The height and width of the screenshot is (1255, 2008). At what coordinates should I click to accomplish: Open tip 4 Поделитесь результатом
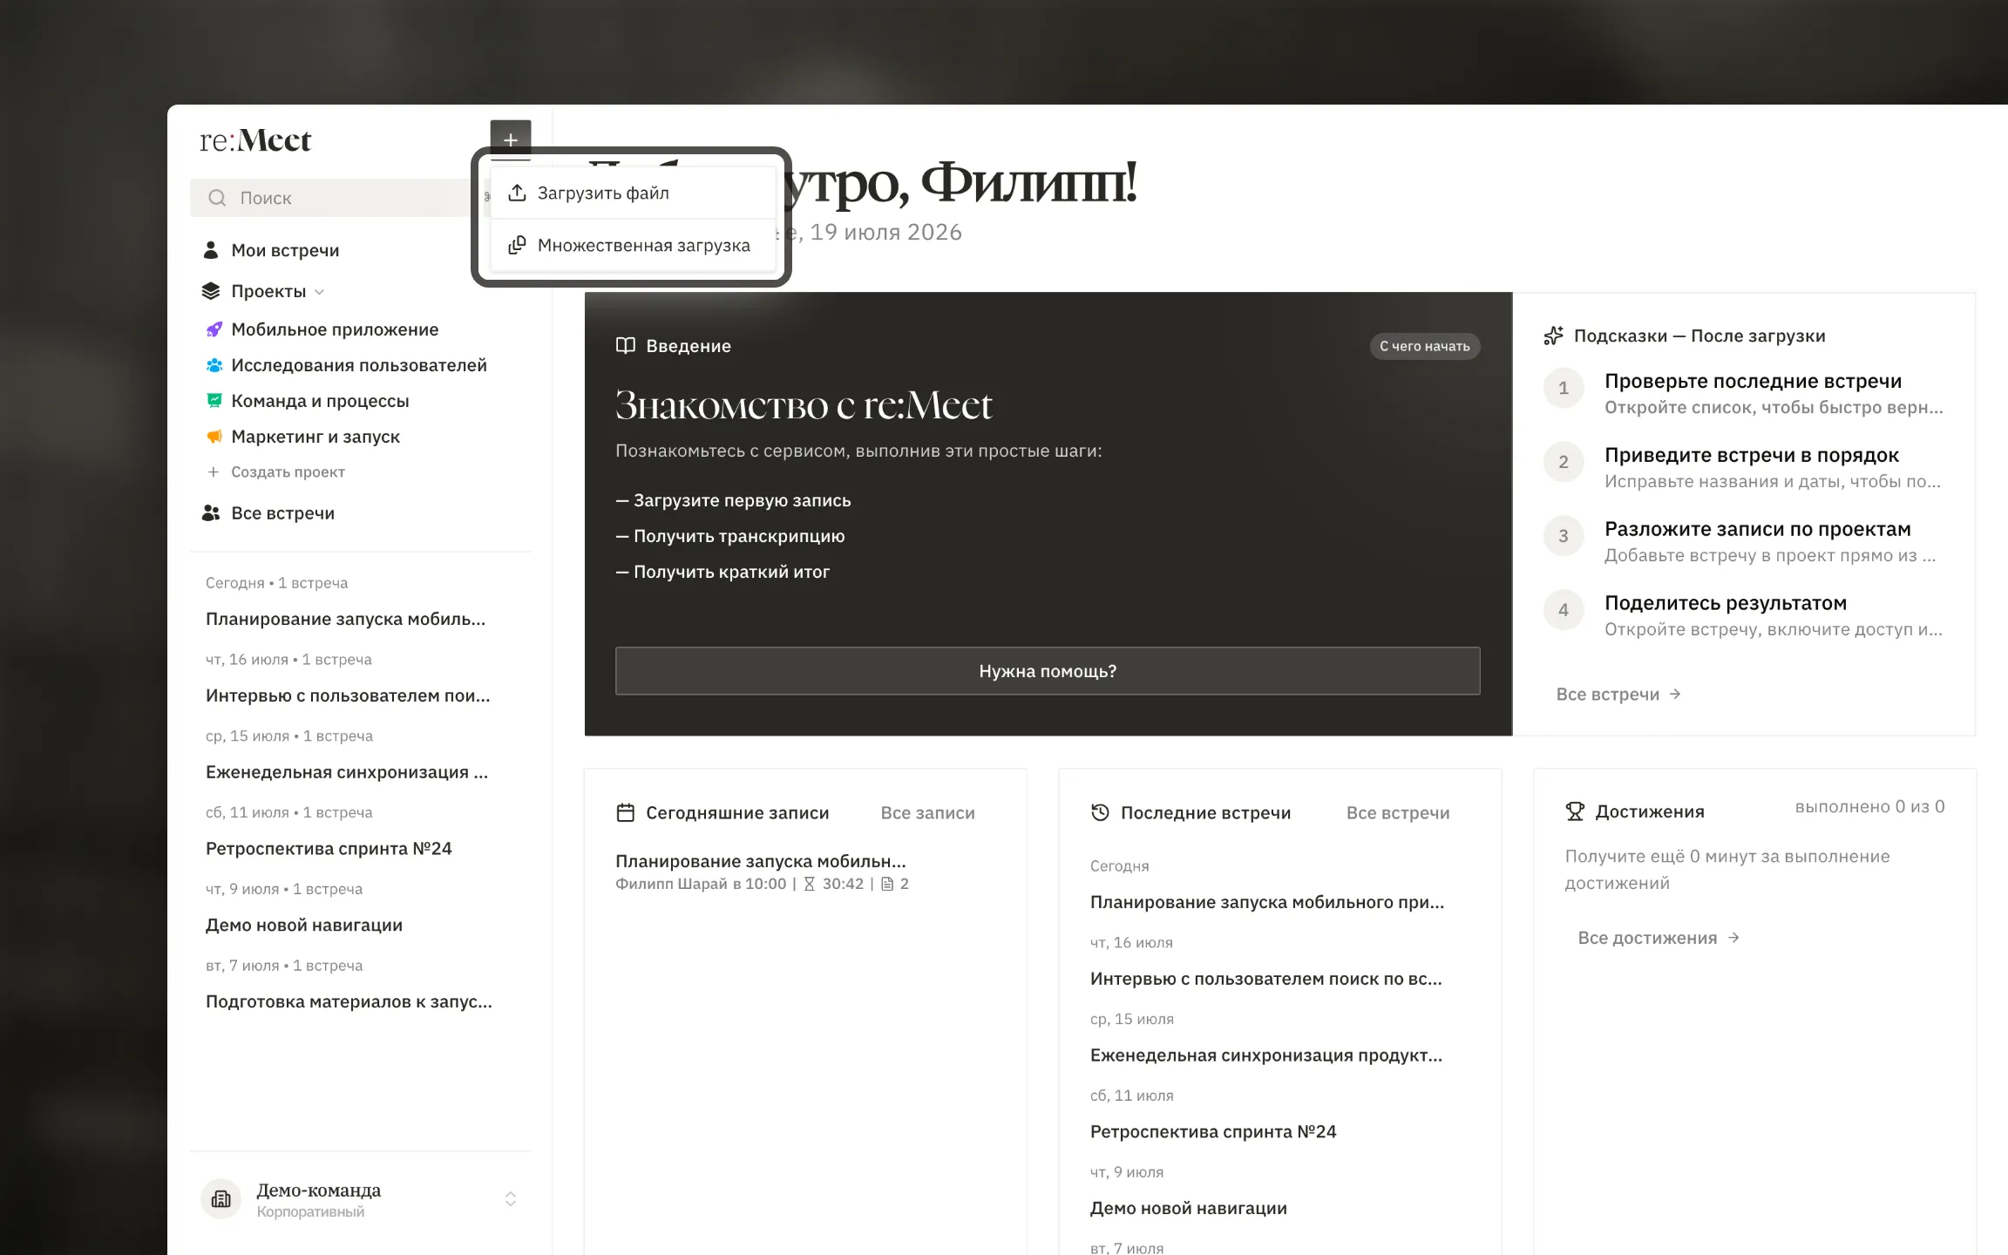pyautogui.click(x=1726, y=603)
